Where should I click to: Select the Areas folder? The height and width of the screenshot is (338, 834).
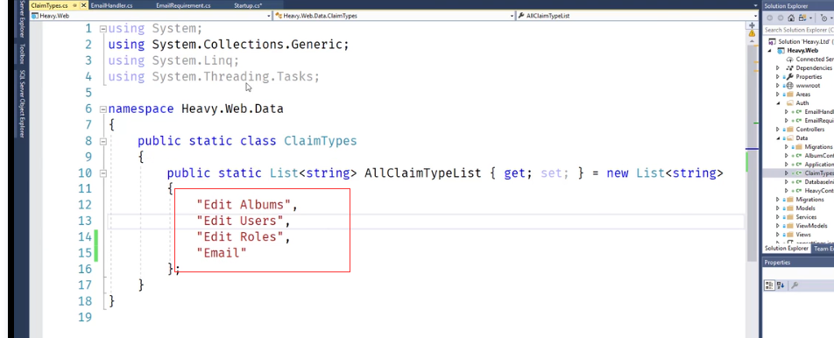click(802, 94)
